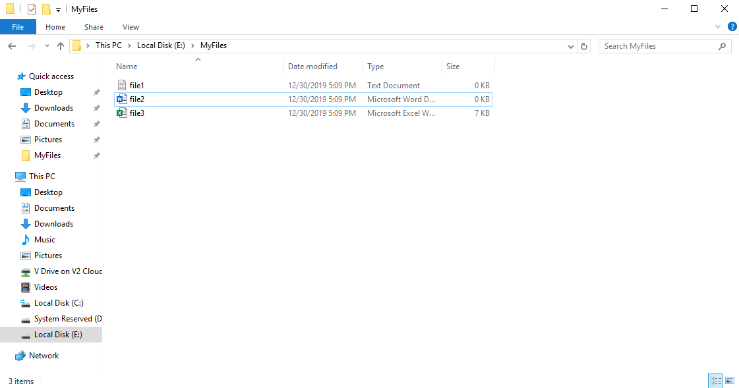Go forward with the Forward arrow

click(31, 45)
